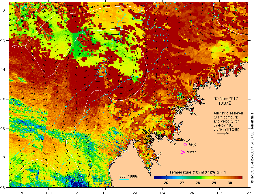The height and width of the screenshot is (196, 254).
Task: Click latitude axis label '-15'
Action: pyautogui.click(x=3, y=99)
